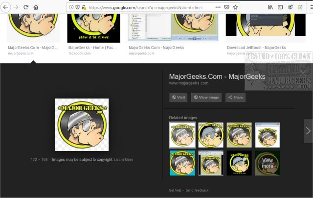Image resolution: width=313 pixels, height=198 pixels.
Task: Click the View image button
Action: click(x=206, y=98)
